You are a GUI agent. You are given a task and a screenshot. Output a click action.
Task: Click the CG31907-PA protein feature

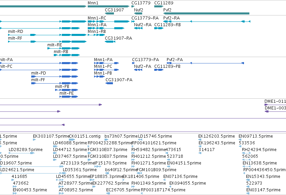click(109, 83)
